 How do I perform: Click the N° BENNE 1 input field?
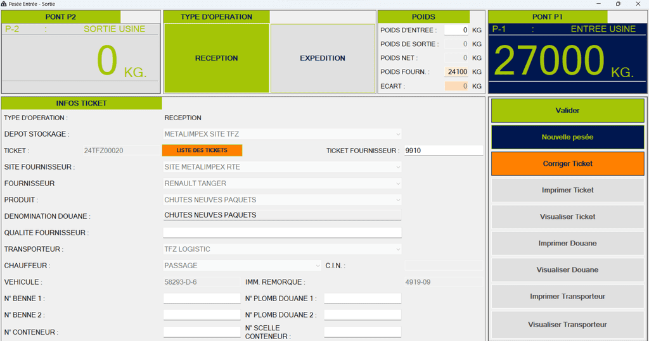point(202,299)
